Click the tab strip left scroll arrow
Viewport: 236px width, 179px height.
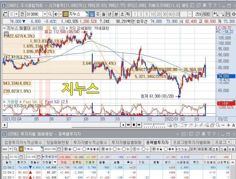(229, 142)
